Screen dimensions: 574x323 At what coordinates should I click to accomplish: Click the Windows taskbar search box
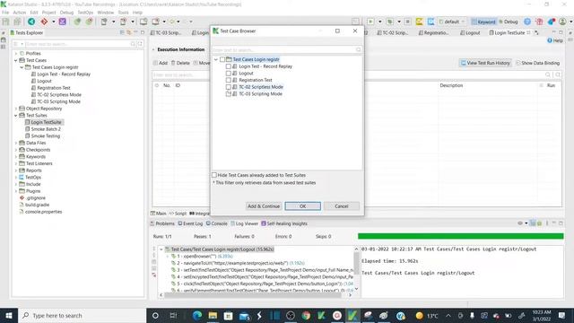click(x=82, y=315)
